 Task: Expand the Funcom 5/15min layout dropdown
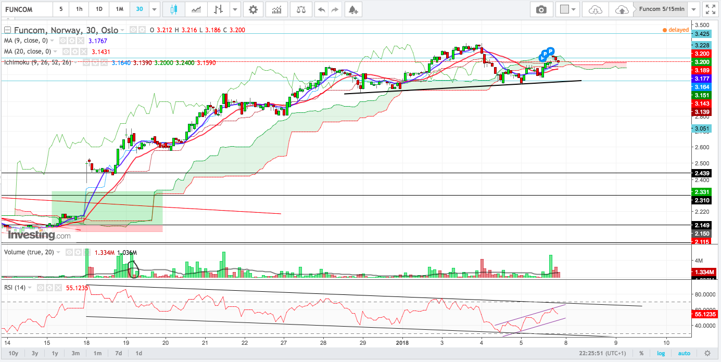coord(693,9)
